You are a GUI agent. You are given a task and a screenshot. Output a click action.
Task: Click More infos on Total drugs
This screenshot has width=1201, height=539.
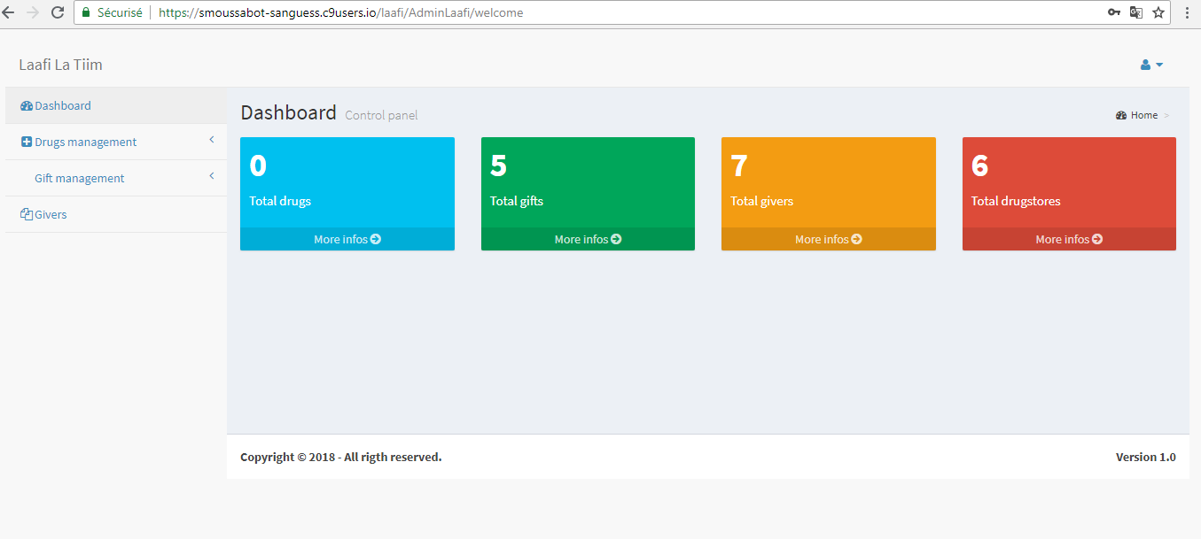coord(347,239)
